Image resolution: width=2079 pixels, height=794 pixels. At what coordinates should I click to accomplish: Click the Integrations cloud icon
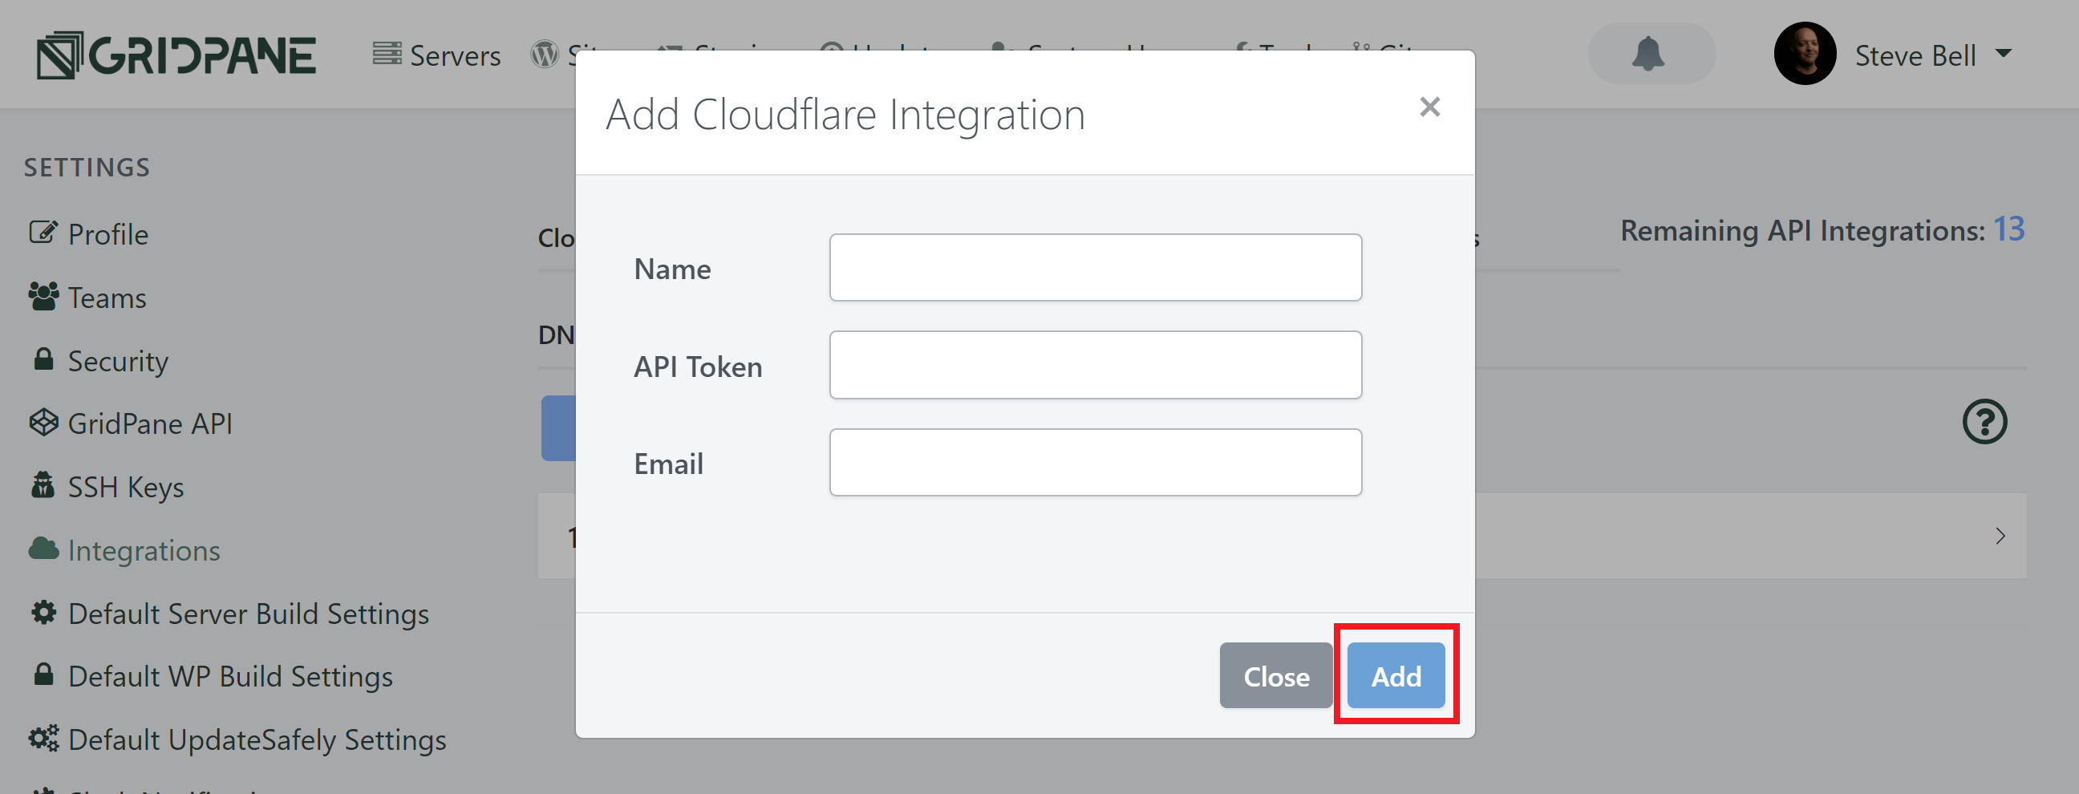43,549
